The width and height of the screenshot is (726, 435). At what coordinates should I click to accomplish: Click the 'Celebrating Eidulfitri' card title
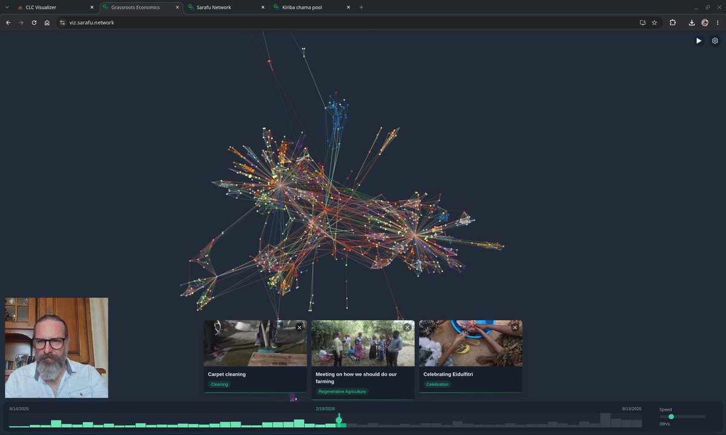click(x=448, y=374)
